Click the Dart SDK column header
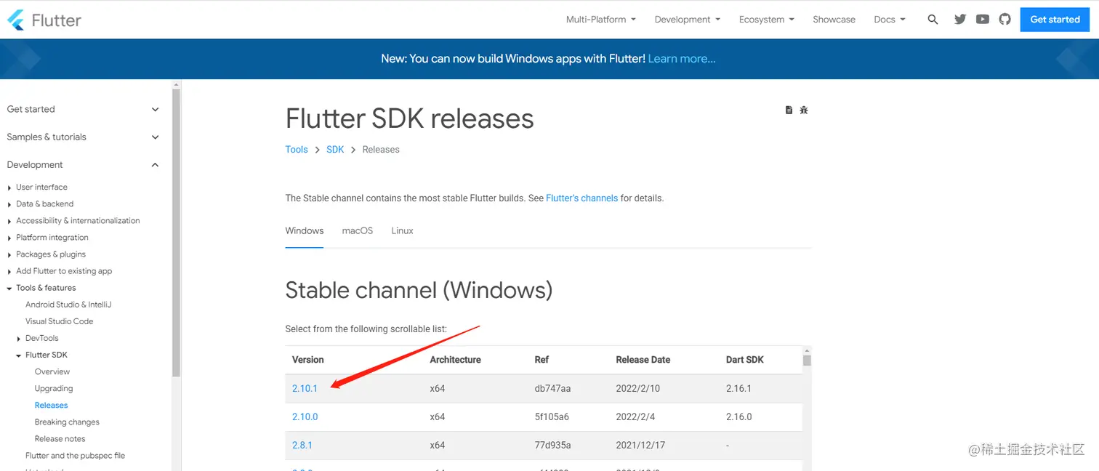Image resolution: width=1099 pixels, height=471 pixels. pyautogui.click(x=744, y=360)
